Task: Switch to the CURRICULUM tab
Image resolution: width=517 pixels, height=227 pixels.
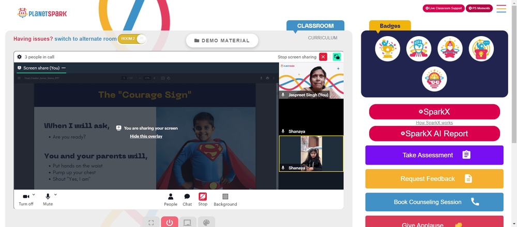Action: tap(323, 38)
